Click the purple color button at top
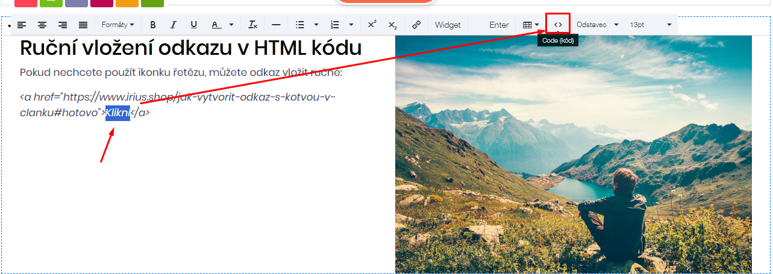Screen dimensions: 773x274 click(76, 3)
